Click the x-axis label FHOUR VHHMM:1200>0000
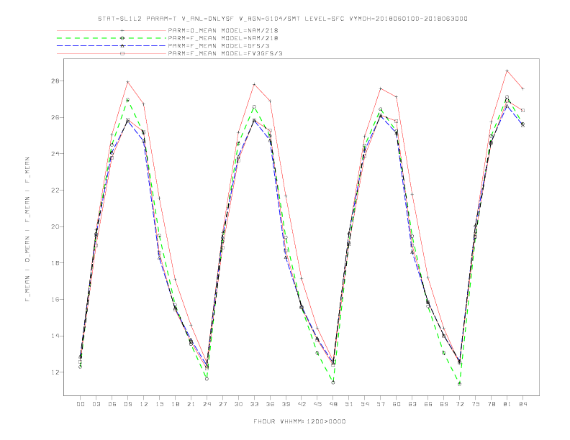Screen dimensions: 570x440 (299, 421)
